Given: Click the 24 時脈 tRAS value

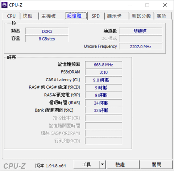Looking at the screenshot, I should tap(103, 103).
